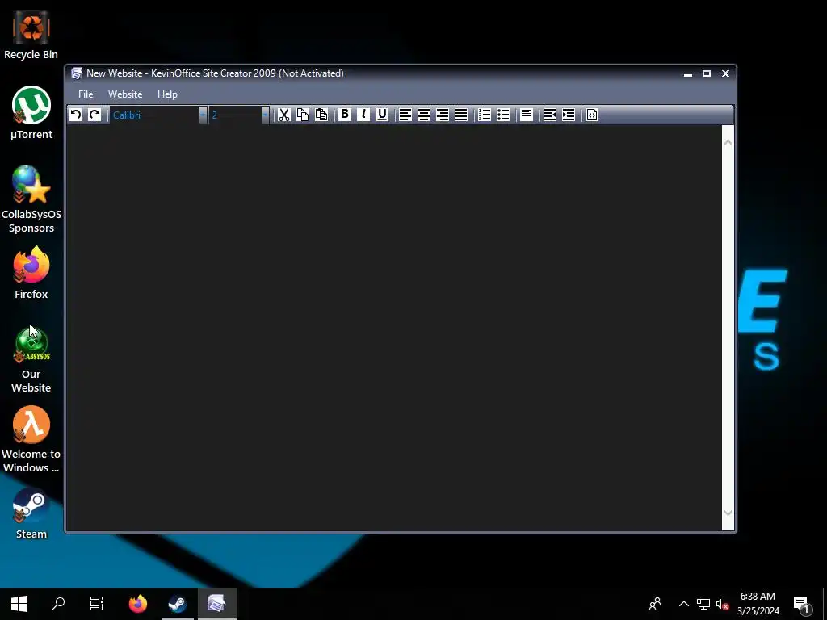Toggle Underline formatting
The height and width of the screenshot is (620, 827).
tap(382, 115)
